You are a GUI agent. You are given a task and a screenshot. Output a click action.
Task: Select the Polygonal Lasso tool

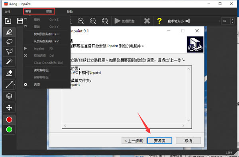tap(9, 52)
